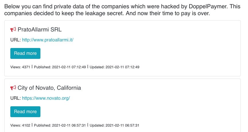248x132 pixels.
Task: Select the City of Novato, California heading
Action: (x=49, y=88)
